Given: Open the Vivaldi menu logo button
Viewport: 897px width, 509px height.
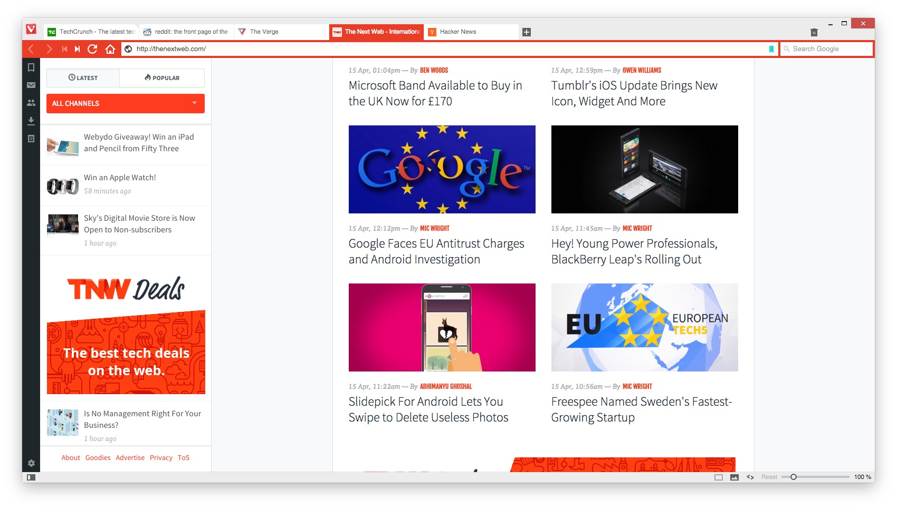Looking at the screenshot, I should [x=31, y=30].
